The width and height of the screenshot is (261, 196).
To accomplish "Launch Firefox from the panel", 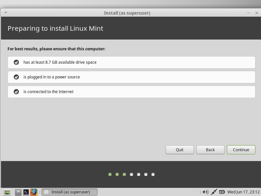I will click(34, 192).
